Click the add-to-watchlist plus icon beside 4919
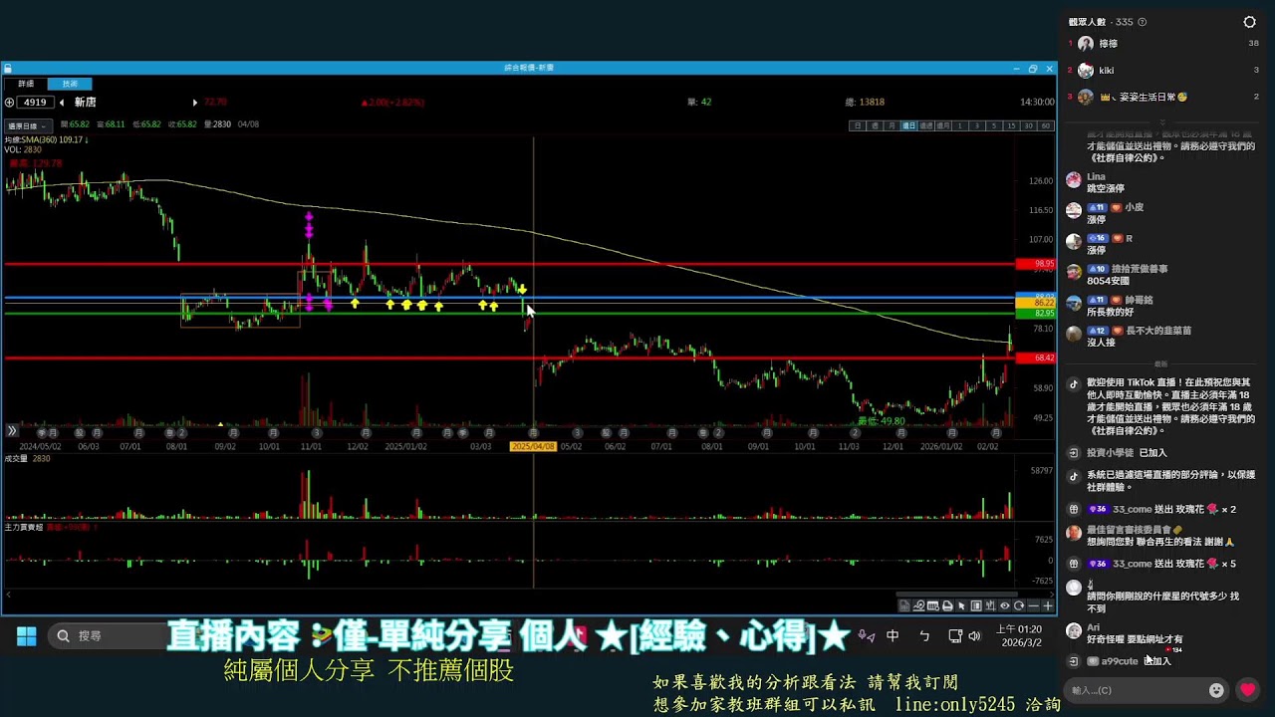1275x717 pixels. 10,102
